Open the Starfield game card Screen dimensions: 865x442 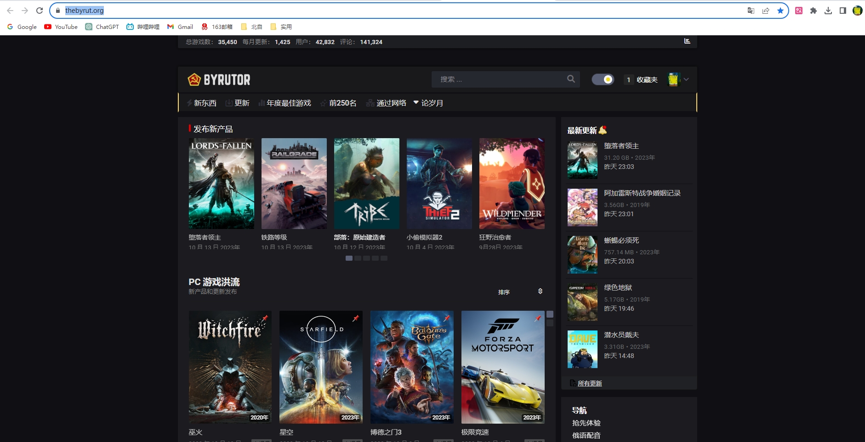pos(321,367)
